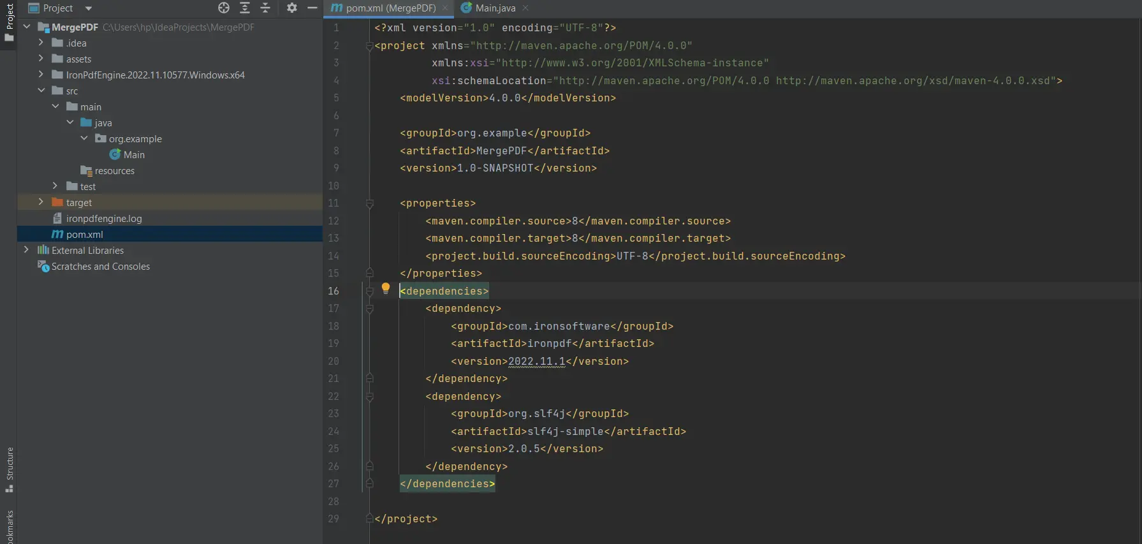This screenshot has height=544, width=1142.
Task: Click the Scratches and Consoles icon
Action: (43, 266)
